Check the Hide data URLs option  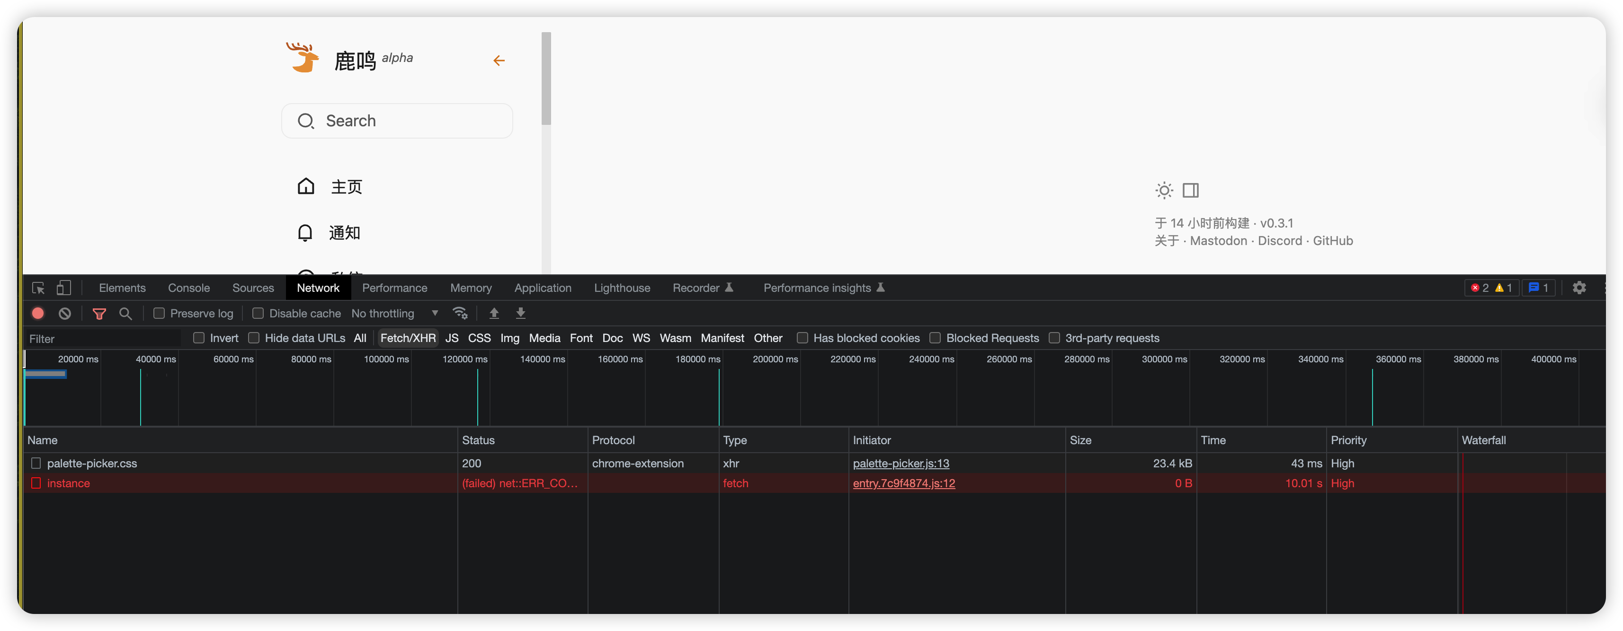[x=254, y=338]
